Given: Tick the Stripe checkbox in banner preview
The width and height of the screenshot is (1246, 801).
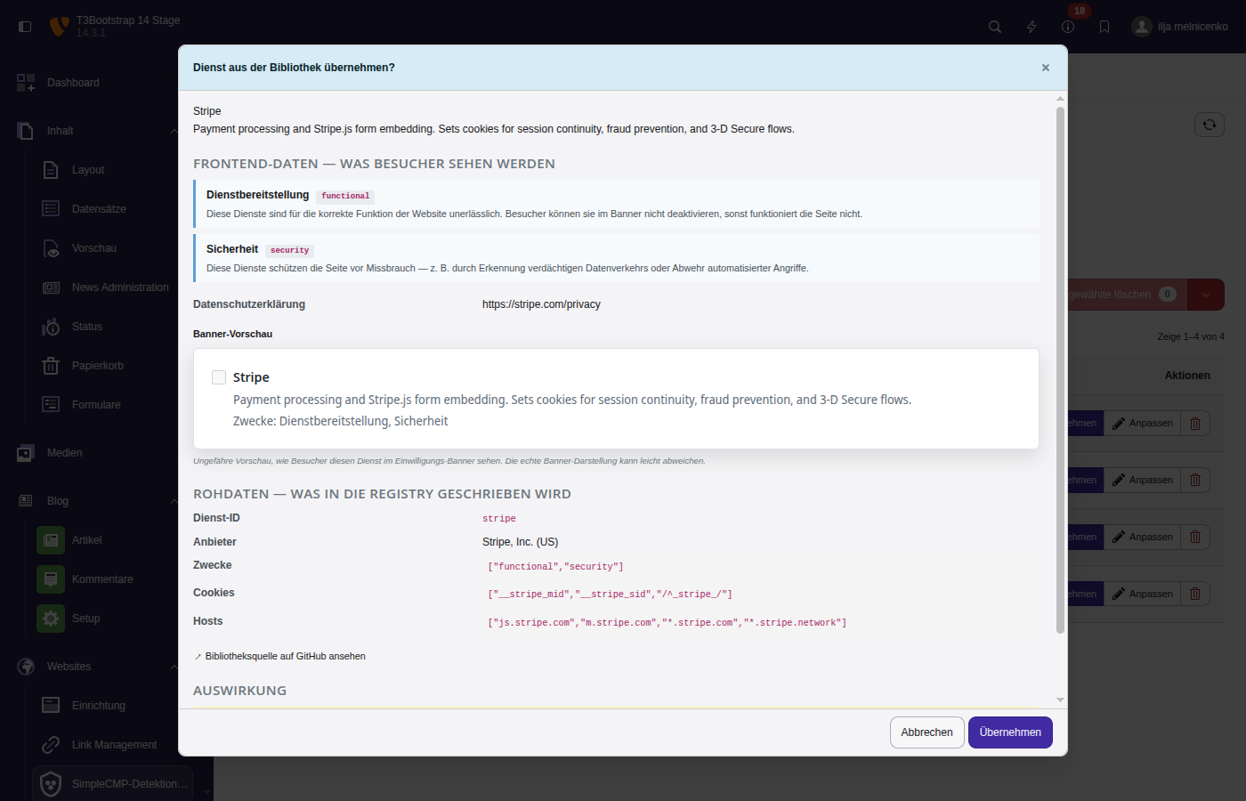Looking at the screenshot, I should click(x=219, y=377).
